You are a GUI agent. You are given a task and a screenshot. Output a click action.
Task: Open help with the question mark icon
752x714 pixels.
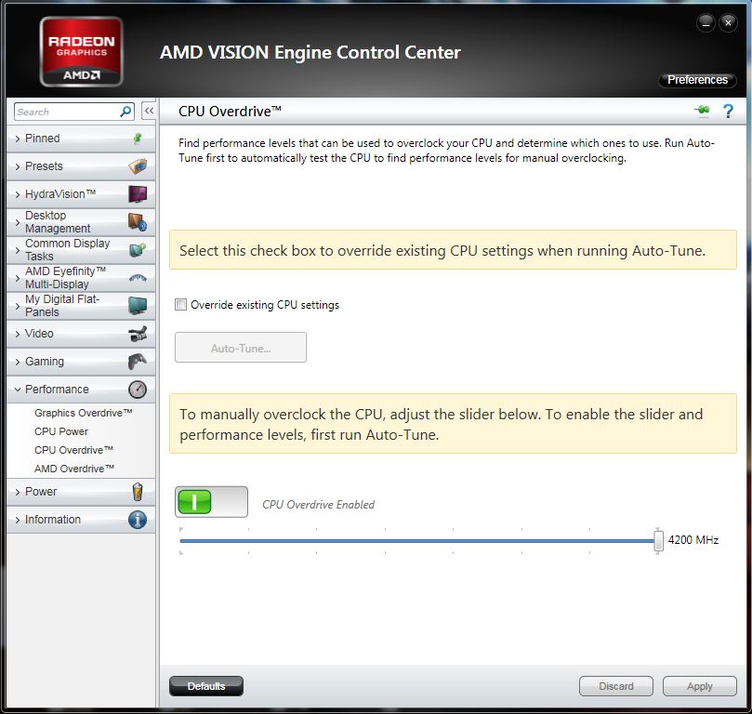pos(728,112)
